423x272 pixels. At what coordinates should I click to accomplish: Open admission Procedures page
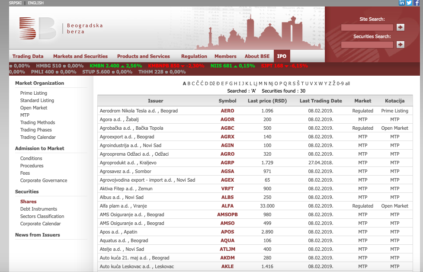point(32,166)
